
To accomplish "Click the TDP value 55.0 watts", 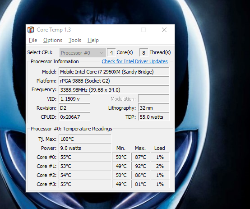I will (154, 117).
